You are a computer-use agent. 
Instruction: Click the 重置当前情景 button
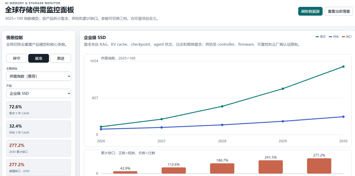click(x=339, y=11)
